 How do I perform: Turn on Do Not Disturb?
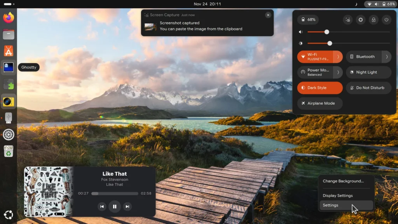[368, 88]
